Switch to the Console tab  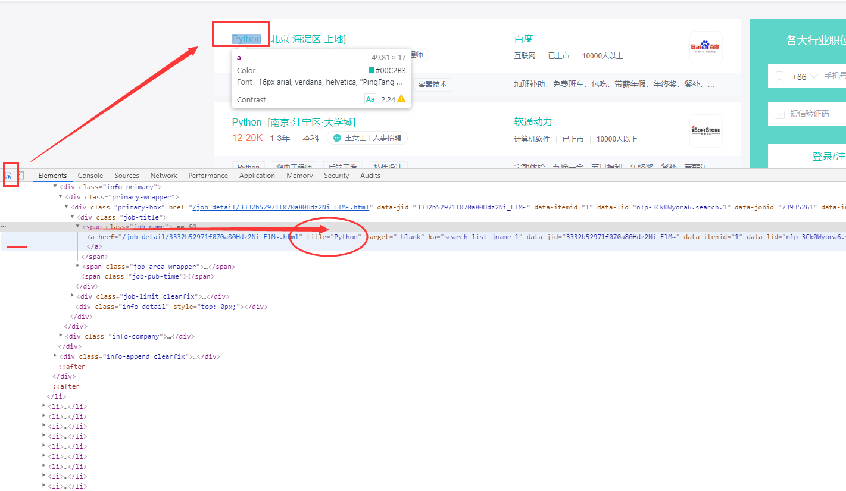click(x=90, y=176)
